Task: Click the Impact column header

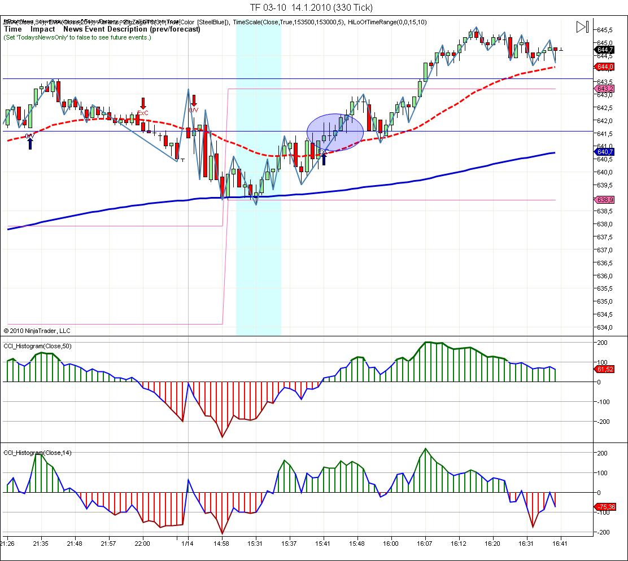Action: click(43, 29)
